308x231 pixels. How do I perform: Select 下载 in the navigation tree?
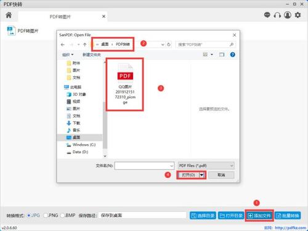pyautogui.click(x=73, y=123)
